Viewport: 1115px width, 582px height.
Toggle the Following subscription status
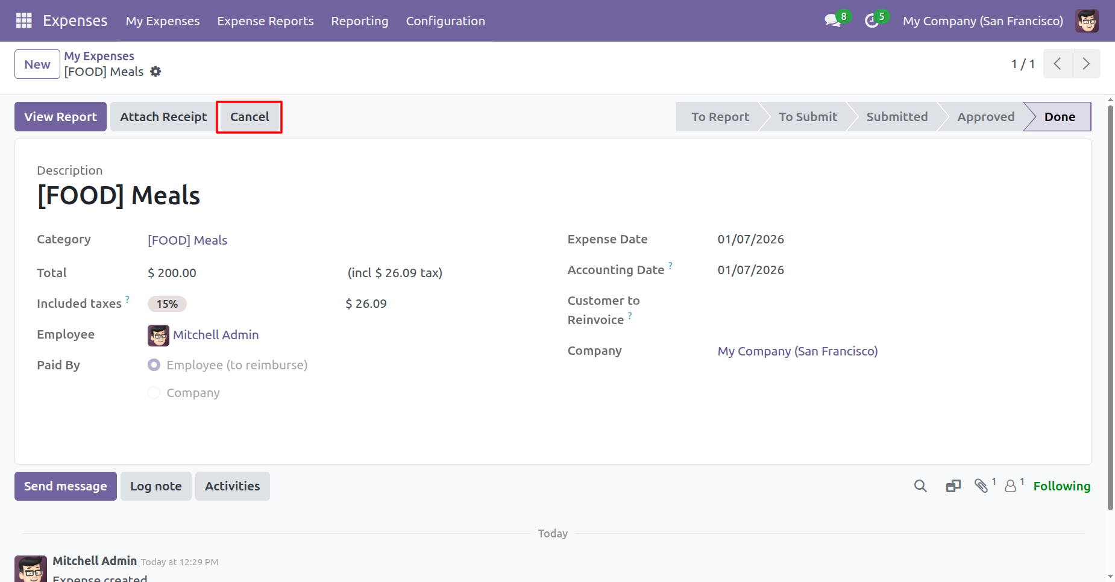1061,486
